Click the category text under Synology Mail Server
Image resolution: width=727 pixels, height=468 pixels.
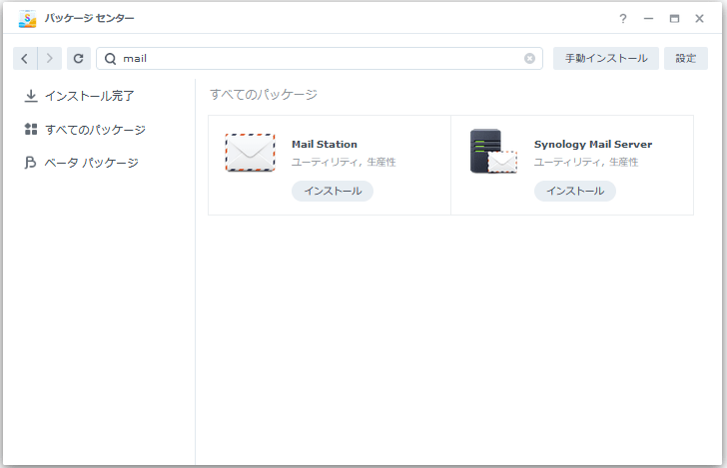(x=586, y=163)
